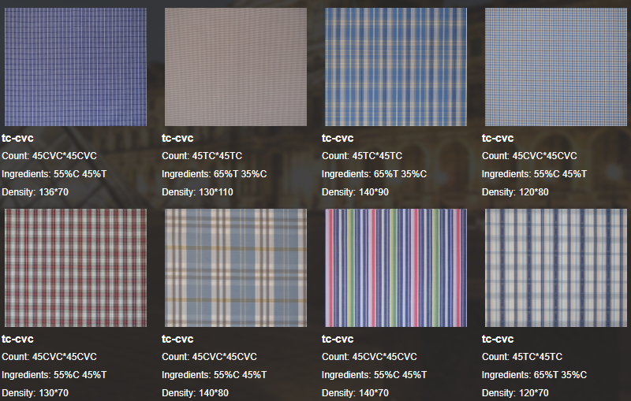
Task: Open the white-and-navy check thumbnail with Density 120*70
Action: [x=556, y=268]
